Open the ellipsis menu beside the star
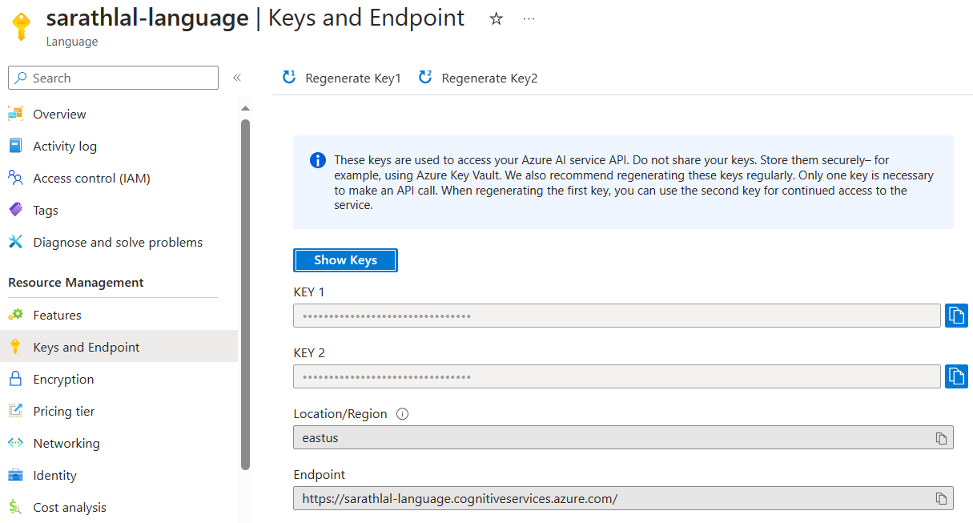The image size is (973, 523). [x=528, y=18]
